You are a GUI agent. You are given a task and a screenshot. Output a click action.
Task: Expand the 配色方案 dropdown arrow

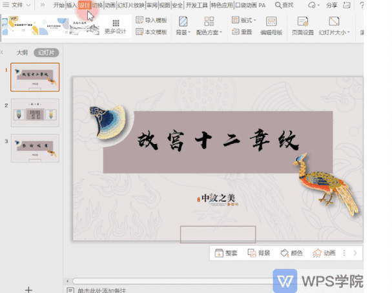pyautogui.click(x=221, y=32)
